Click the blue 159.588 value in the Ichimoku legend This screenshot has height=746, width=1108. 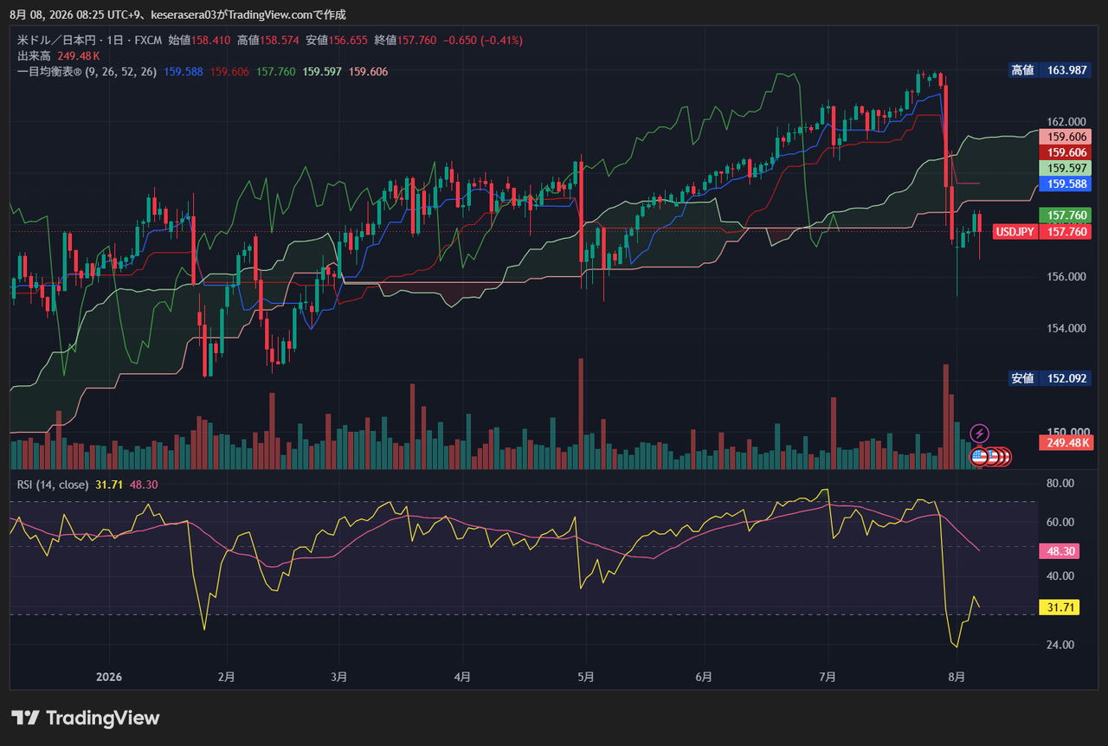tap(183, 71)
